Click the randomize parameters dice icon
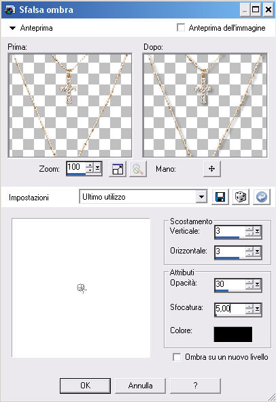The image size is (276, 402). coord(241,197)
